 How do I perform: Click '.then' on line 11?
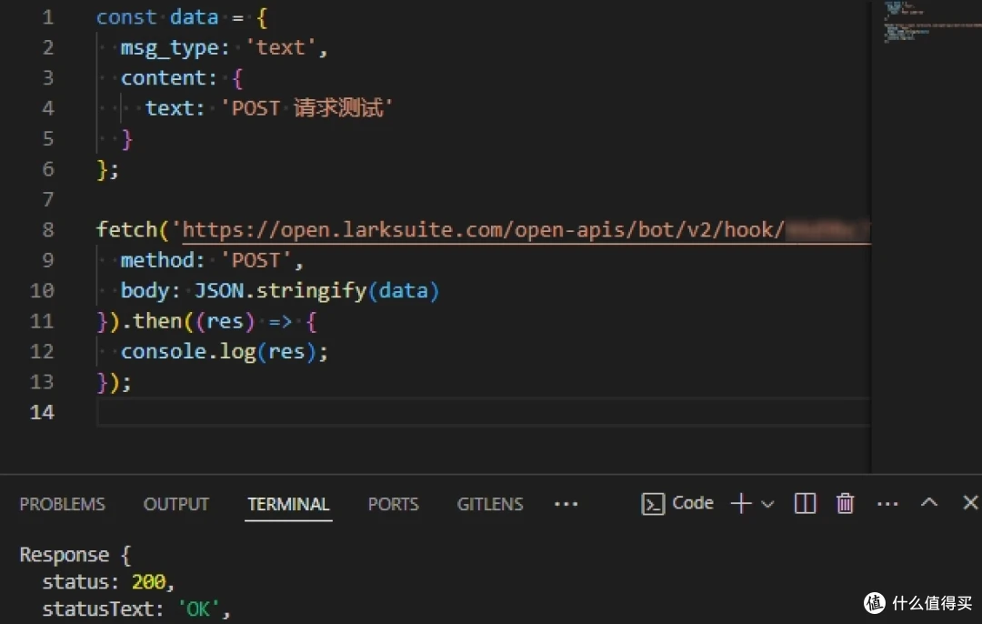coord(152,321)
